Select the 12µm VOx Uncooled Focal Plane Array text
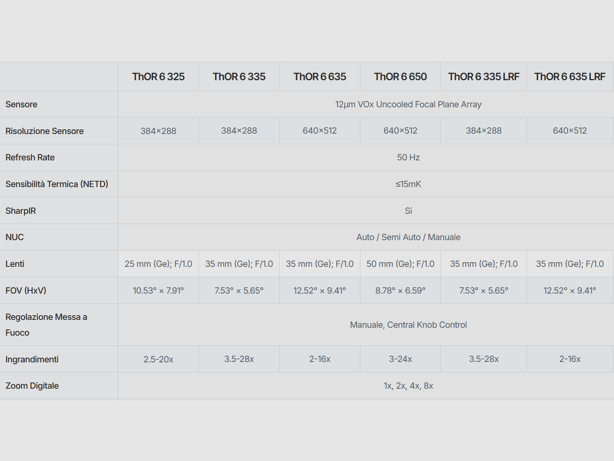Image resolution: width=614 pixels, height=461 pixels. (408, 105)
